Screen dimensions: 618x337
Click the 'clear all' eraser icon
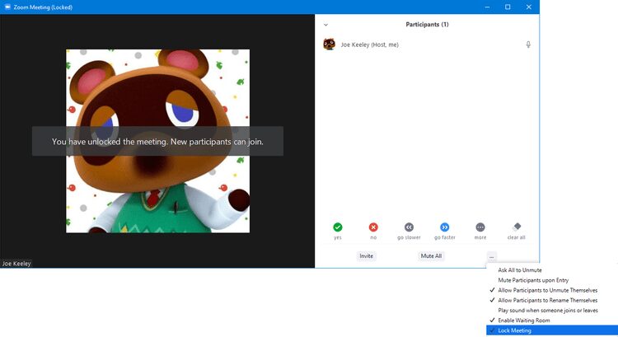point(517,227)
